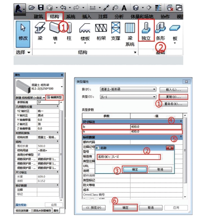Switch to the 结构 ribbon tab
Viewport: 197px width, 216px height.
click(54, 17)
